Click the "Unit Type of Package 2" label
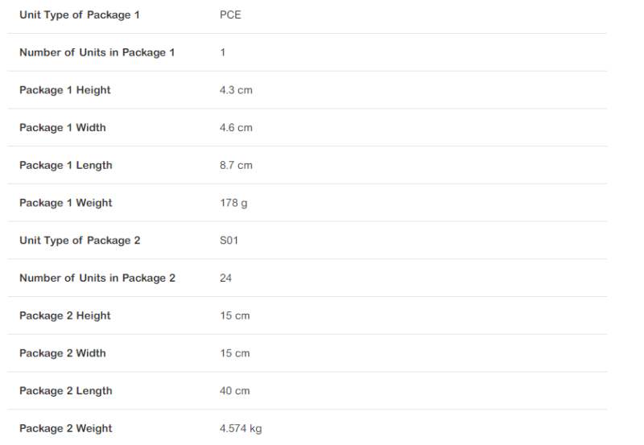This screenshot has height=445, width=644. coord(80,241)
